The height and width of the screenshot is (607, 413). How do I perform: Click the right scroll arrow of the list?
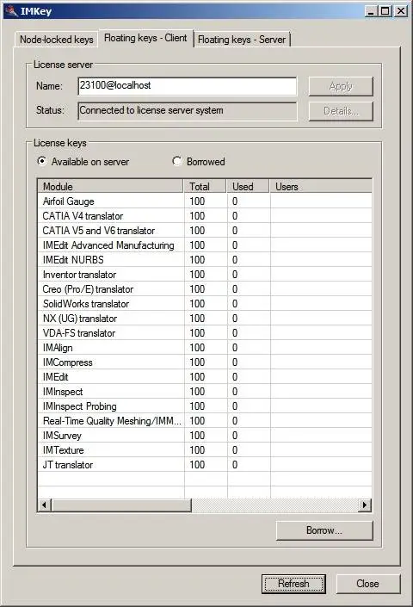[365, 505]
